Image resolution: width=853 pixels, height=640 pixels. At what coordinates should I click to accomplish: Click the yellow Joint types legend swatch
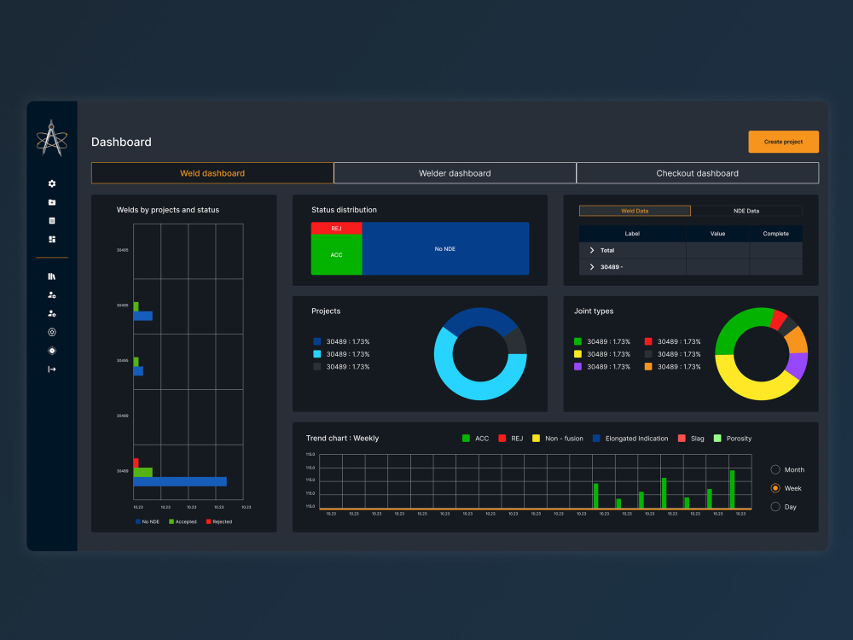(x=577, y=354)
